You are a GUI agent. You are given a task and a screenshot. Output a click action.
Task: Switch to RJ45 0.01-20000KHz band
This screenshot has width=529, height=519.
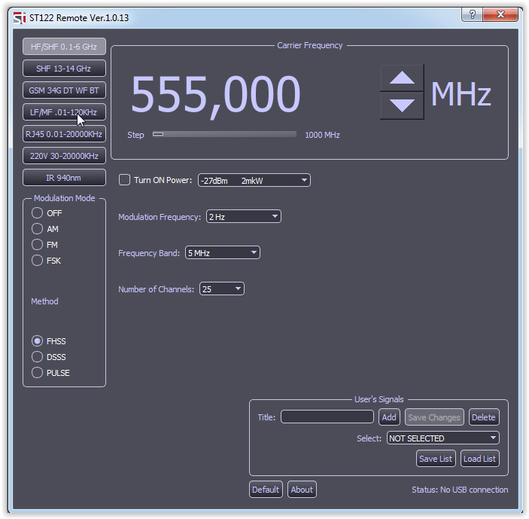pyautogui.click(x=64, y=134)
